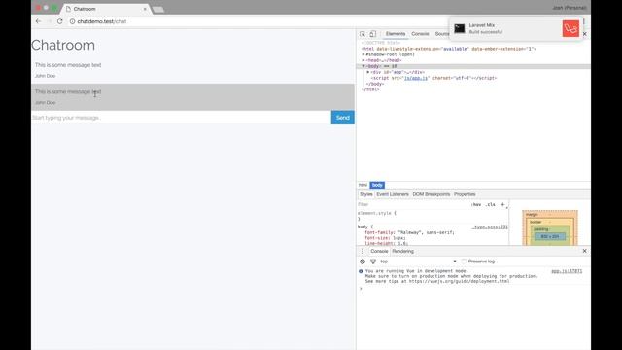
Task: Open the js/app.js script link
Action: [x=416, y=78]
